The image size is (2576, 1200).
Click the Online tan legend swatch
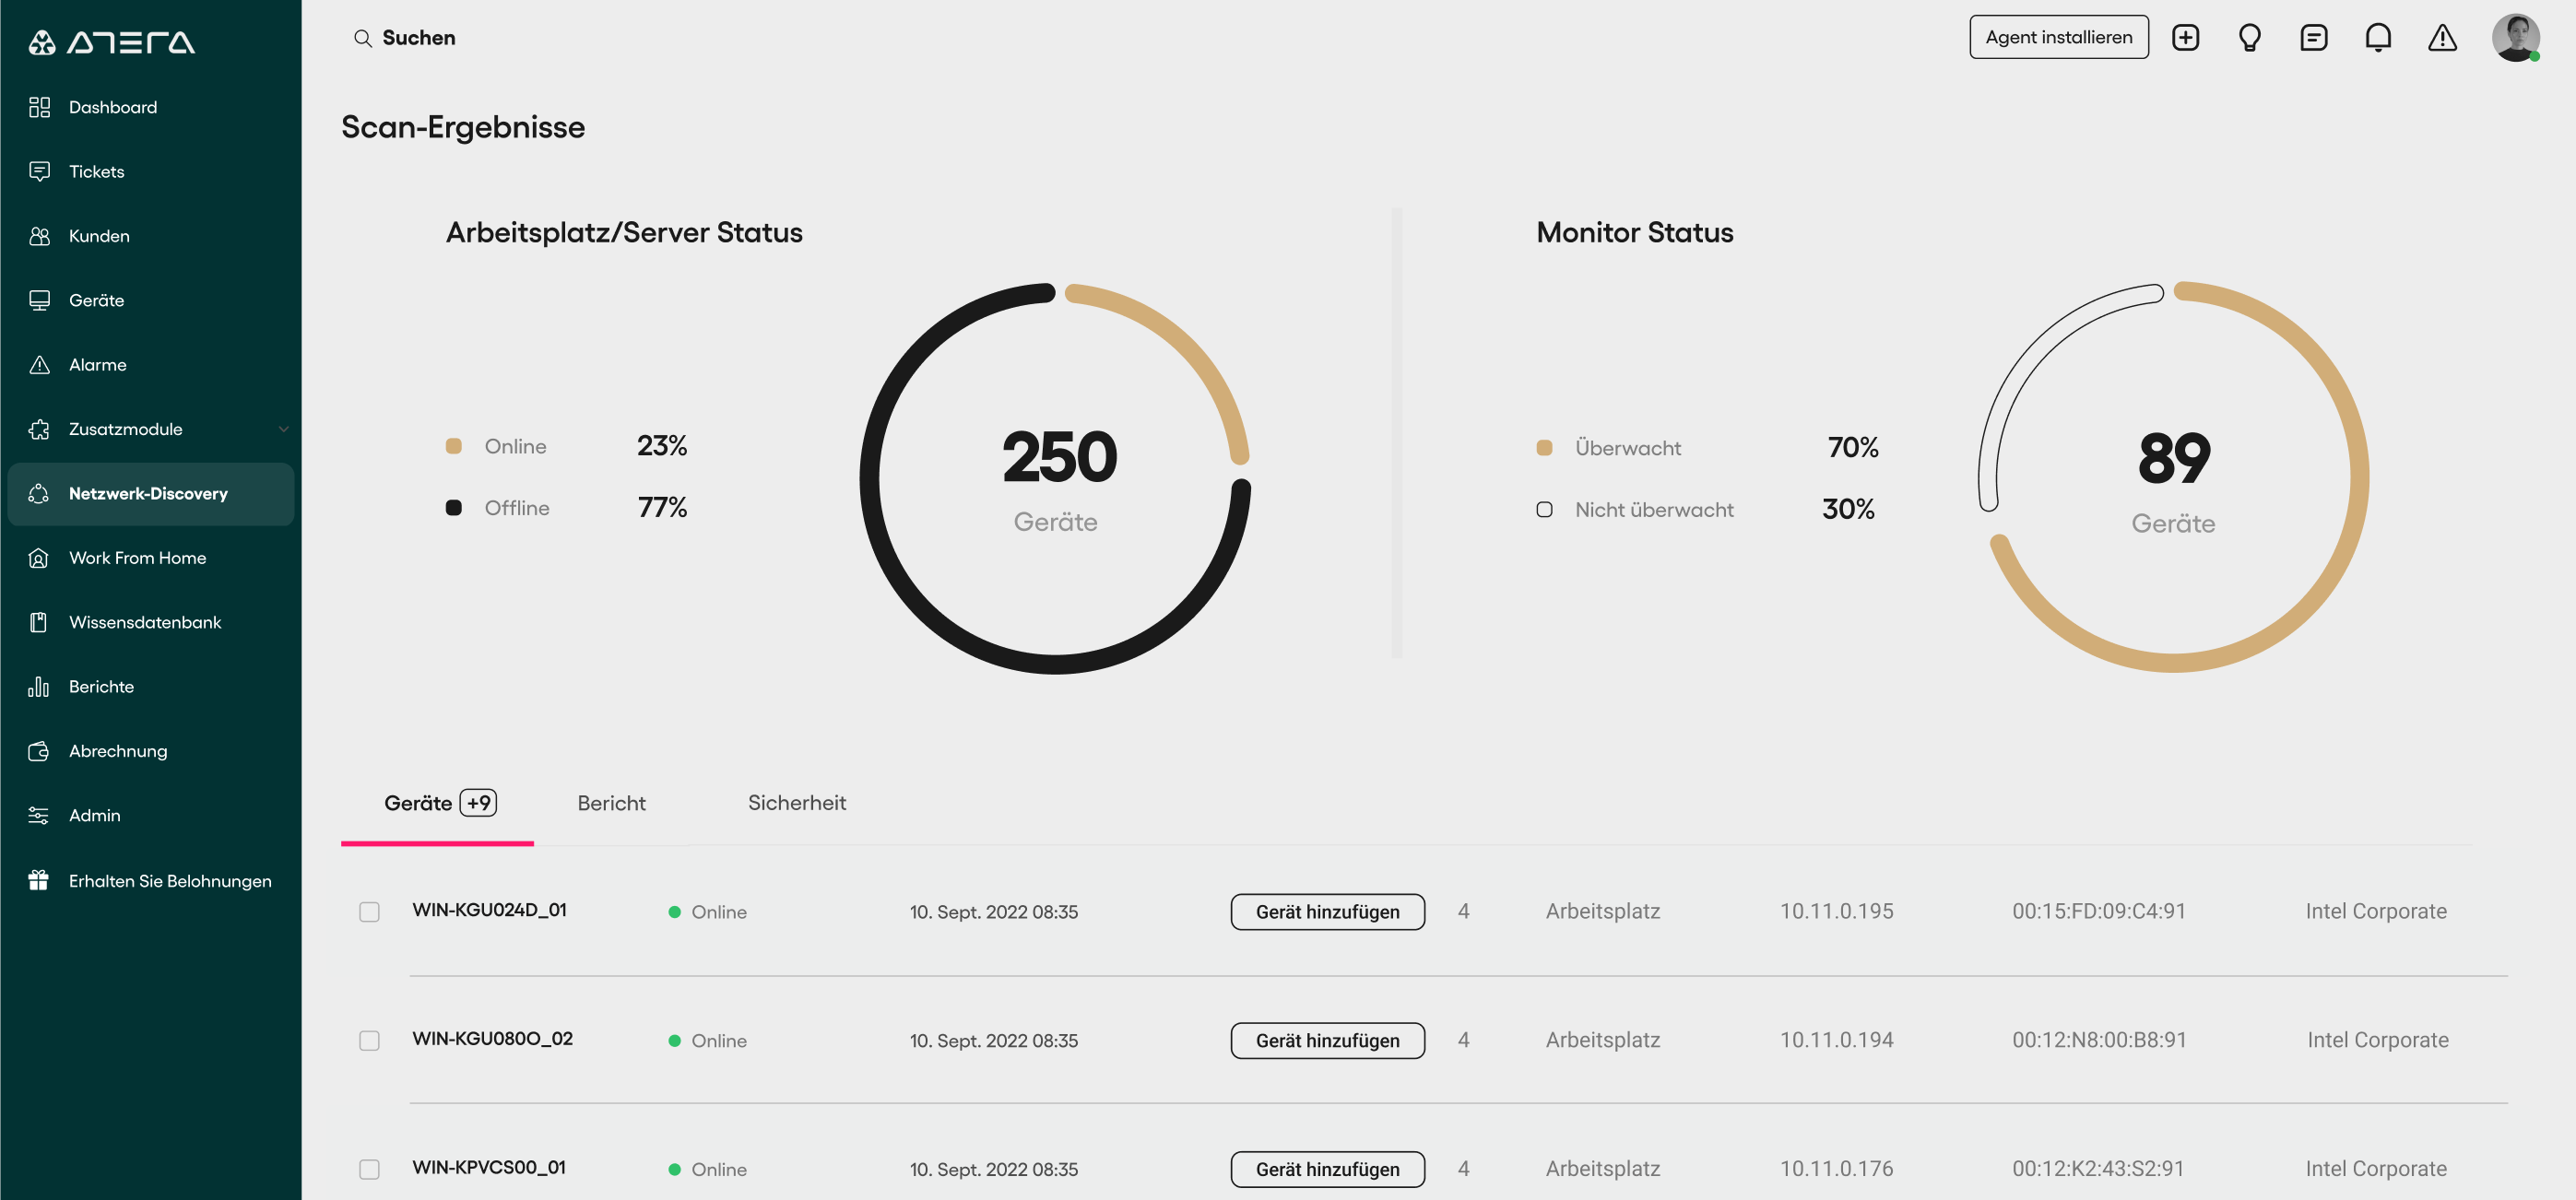click(454, 446)
